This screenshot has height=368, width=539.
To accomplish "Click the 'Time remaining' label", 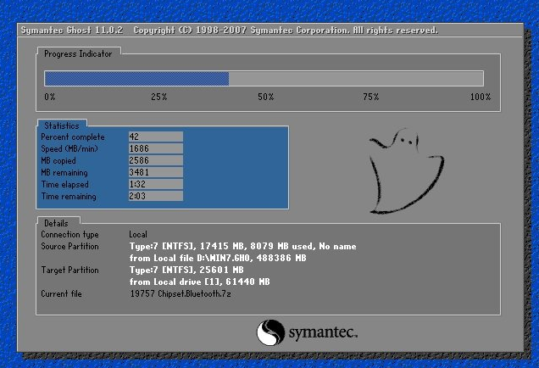I will coord(69,197).
